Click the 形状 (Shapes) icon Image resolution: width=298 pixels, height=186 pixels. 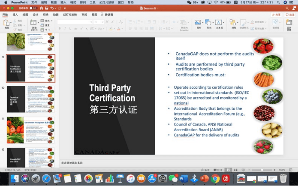pyautogui.click(x=209, y=23)
